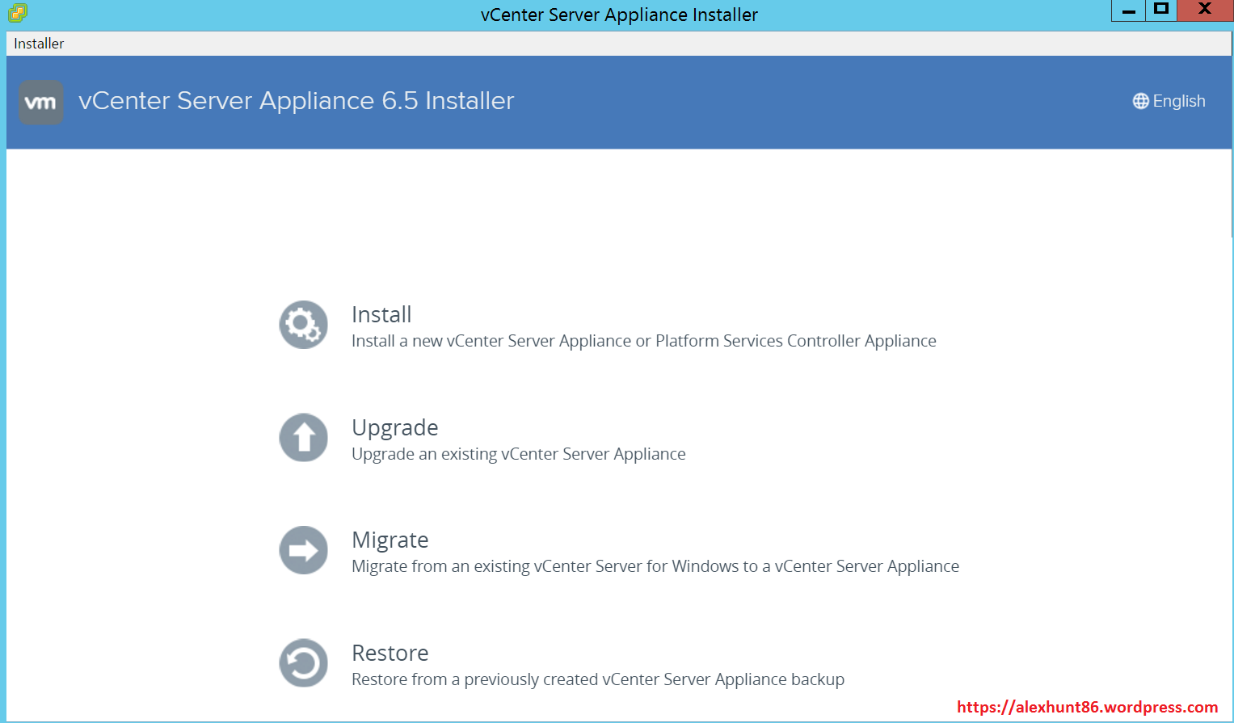Click the vm logo in header

click(41, 103)
